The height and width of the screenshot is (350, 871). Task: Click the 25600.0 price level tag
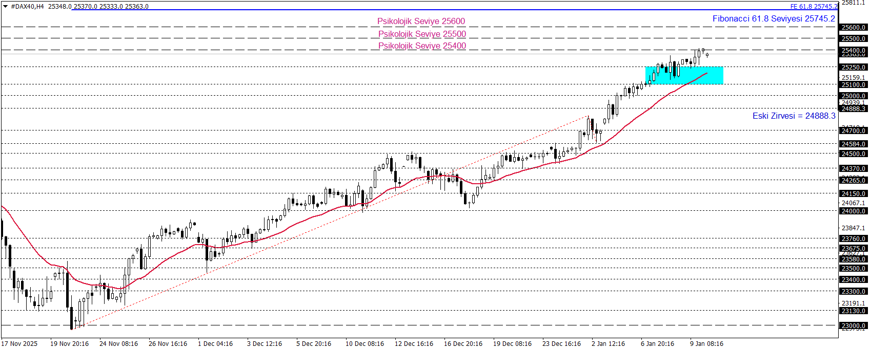854,28
